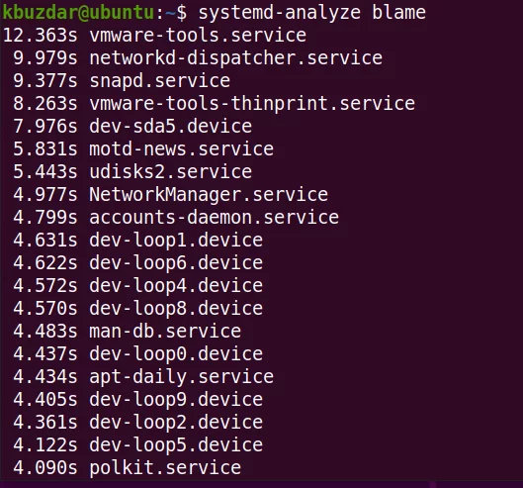Click the dev-sda5.device entry
Viewport: 523px width, 488px height.
pyautogui.click(x=170, y=126)
